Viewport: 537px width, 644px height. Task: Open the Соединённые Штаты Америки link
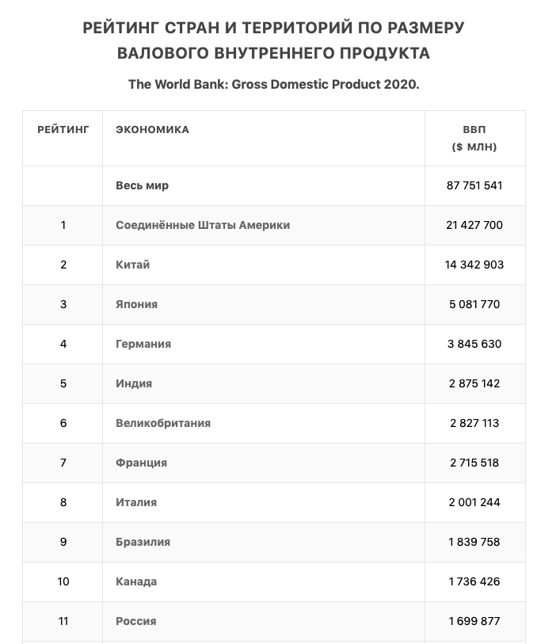[203, 225]
